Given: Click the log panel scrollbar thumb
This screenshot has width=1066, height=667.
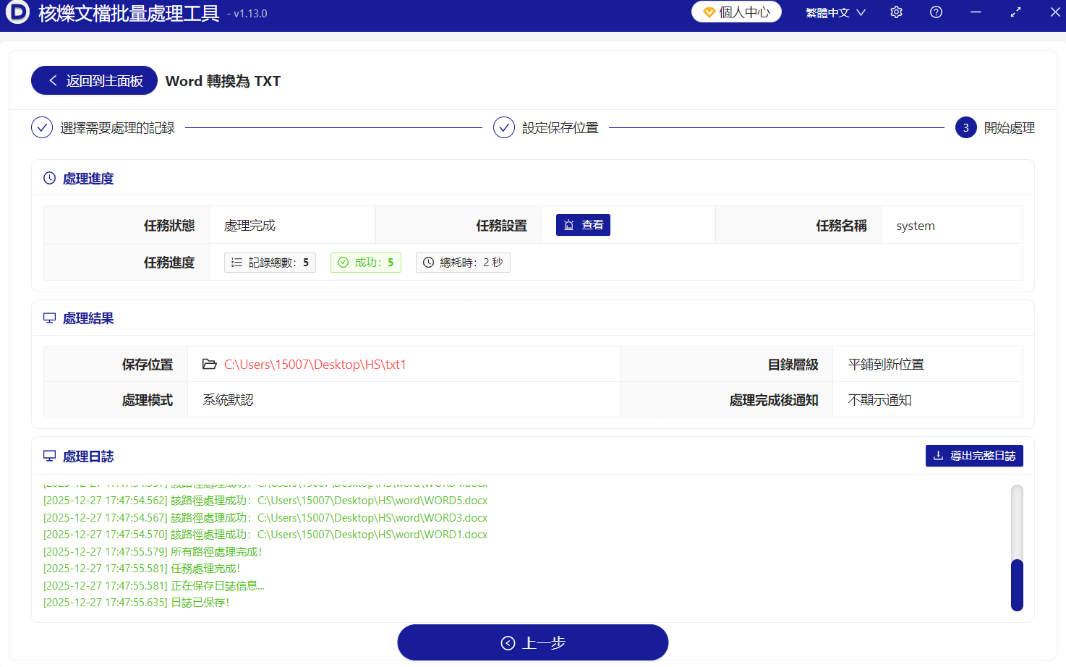Looking at the screenshot, I should [1017, 585].
